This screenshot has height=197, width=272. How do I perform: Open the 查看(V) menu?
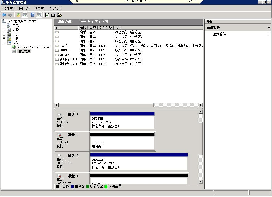[x=40, y=8]
